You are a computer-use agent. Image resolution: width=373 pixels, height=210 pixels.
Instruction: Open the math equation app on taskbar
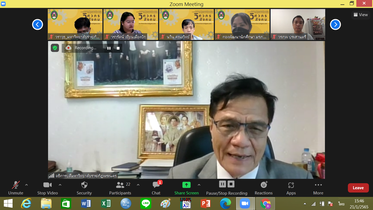click(x=126, y=204)
